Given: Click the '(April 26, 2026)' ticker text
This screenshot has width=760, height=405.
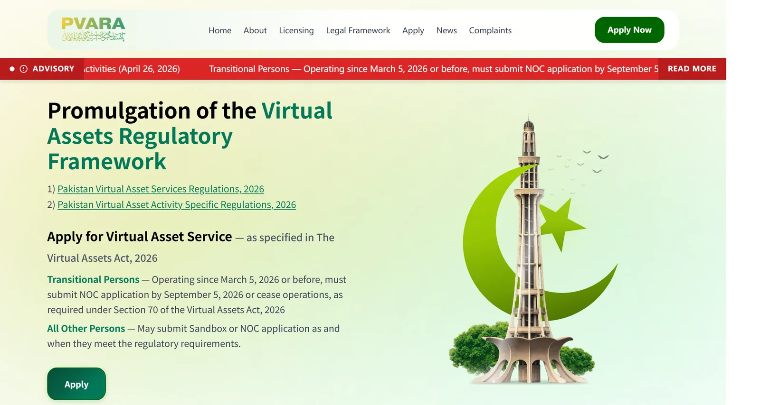Looking at the screenshot, I should pyautogui.click(x=149, y=69).
